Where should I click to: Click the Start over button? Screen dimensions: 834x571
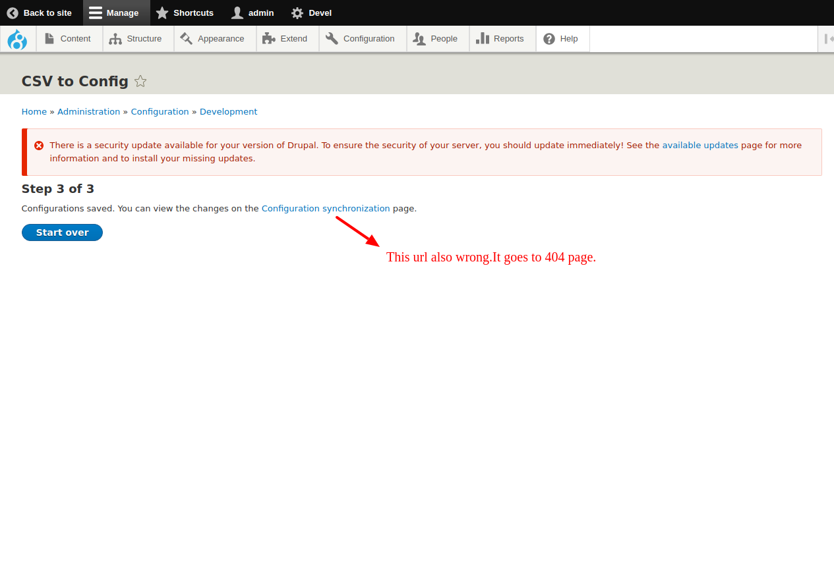pos(62,232)
